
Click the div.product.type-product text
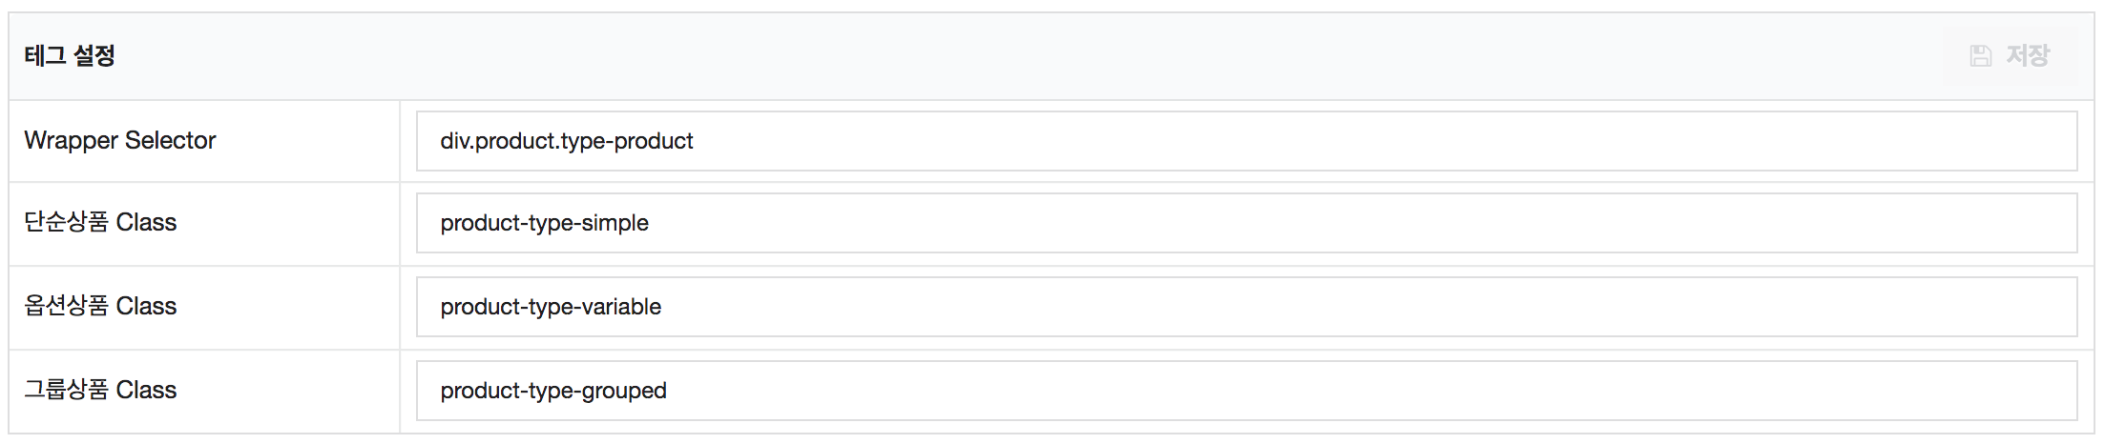point(567,141)
